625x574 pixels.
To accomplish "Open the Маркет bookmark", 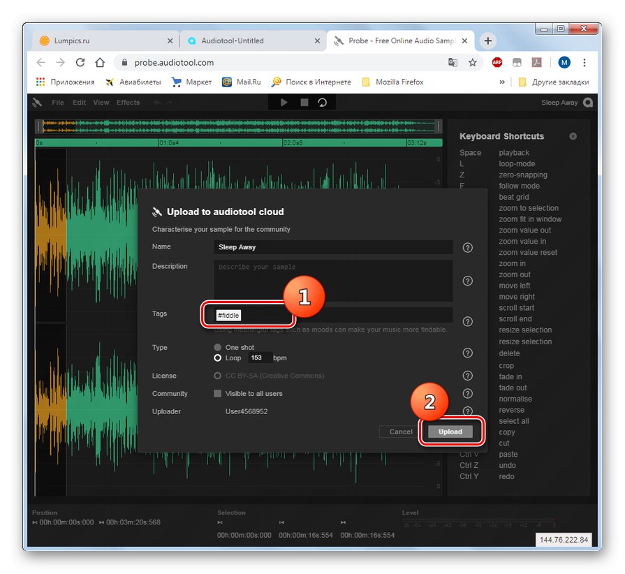I will click(191, 82).
